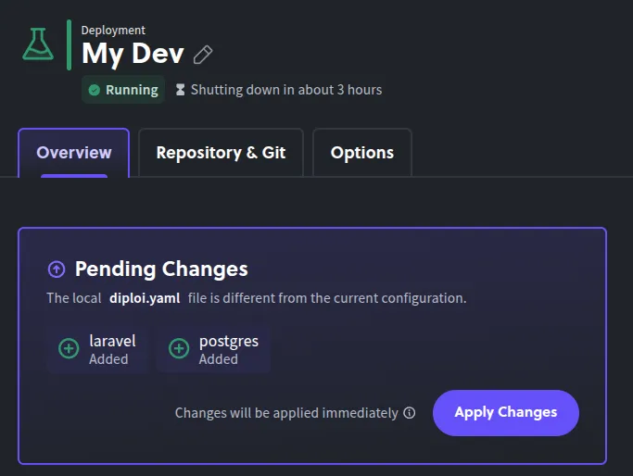Click the green Running status check icon

[94, 90]
